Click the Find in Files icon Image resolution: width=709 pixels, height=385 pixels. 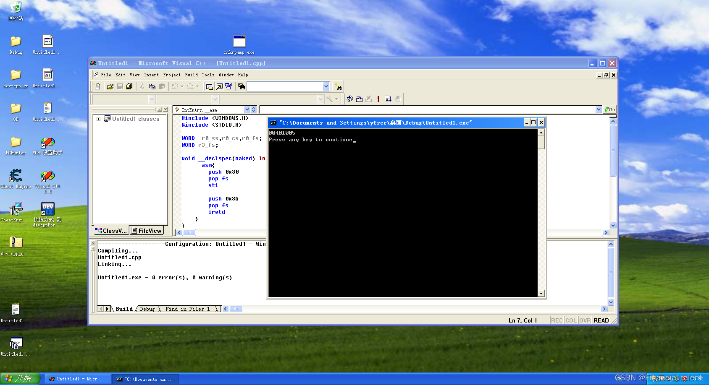click(x=242, y=86)
